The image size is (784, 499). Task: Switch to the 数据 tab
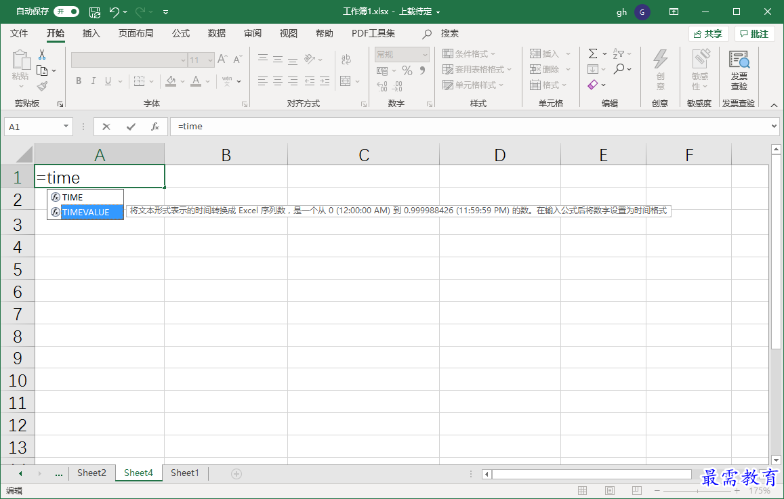217,33
